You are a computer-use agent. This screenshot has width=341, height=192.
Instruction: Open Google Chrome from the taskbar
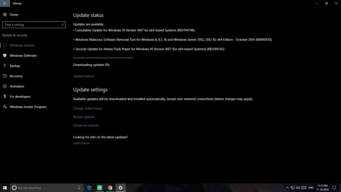[x=110, y=188]
